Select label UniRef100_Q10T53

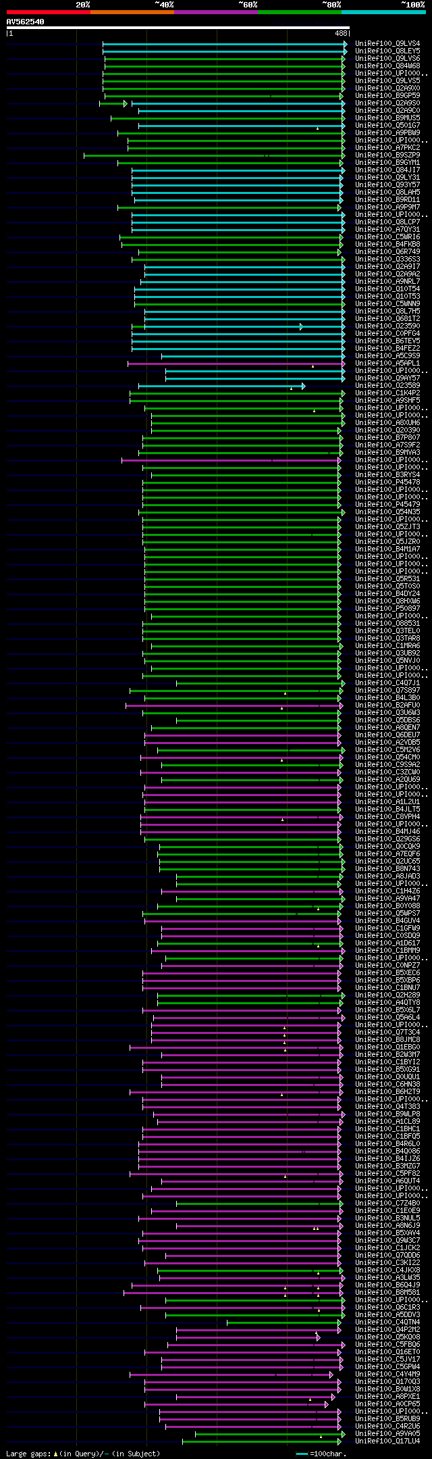(x=387, y=297)
